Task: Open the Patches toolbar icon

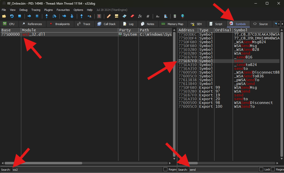Action: [x=109, y=16]
